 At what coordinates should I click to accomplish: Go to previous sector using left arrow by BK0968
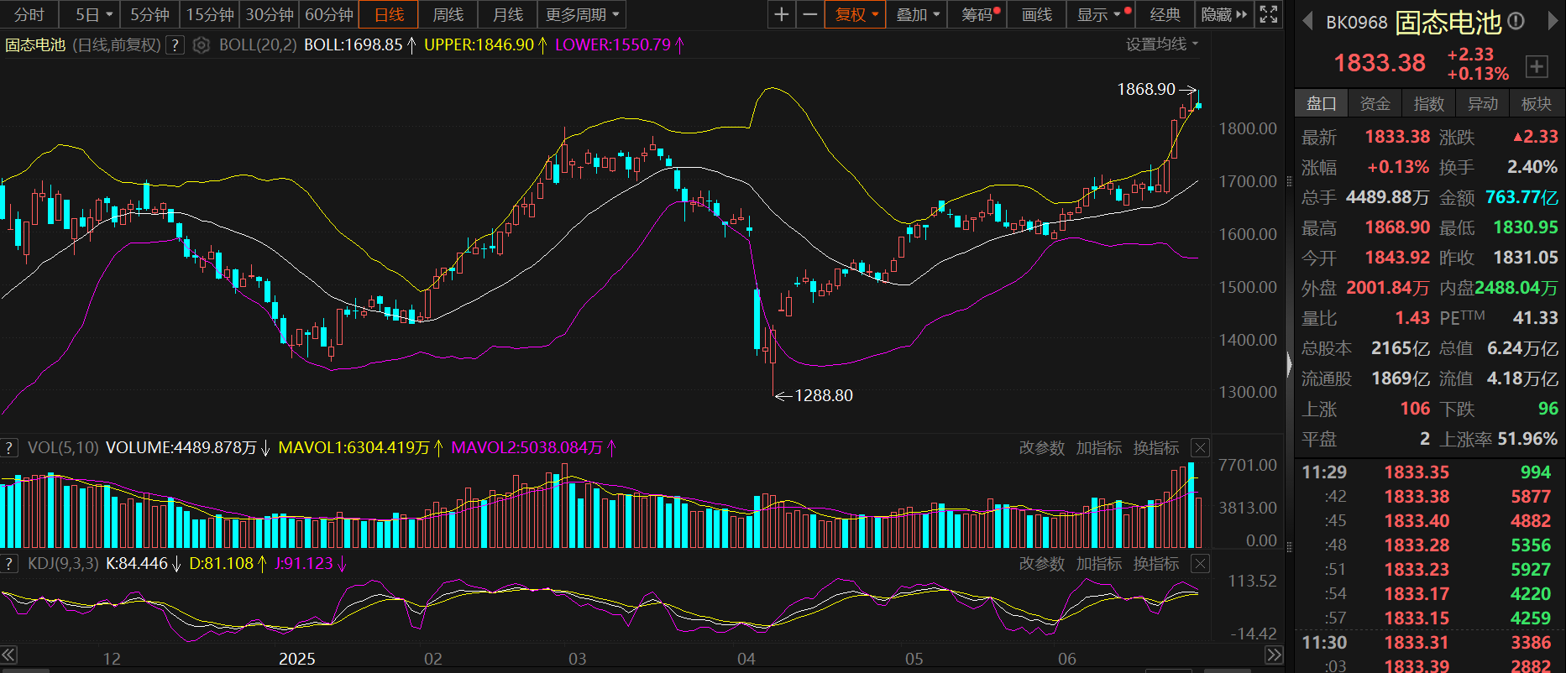(x=1307, y=22)
